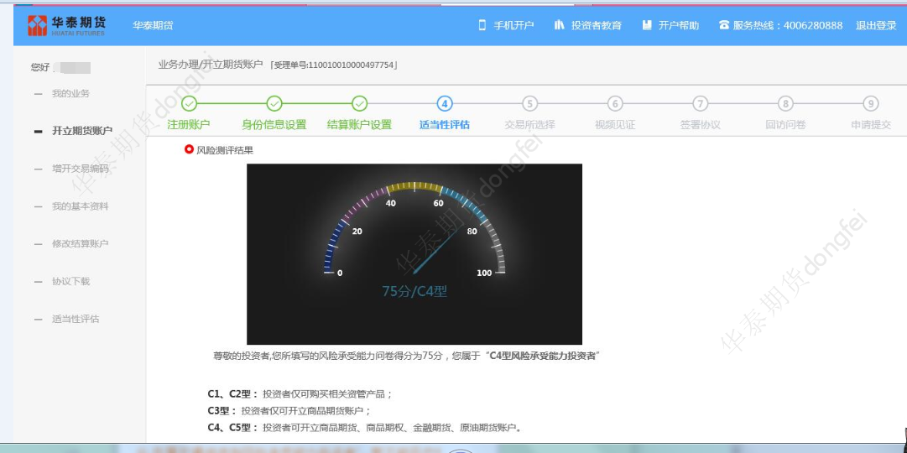Click the checkmark step circle for 身份信息设置
The height and width of the screenshot is (453, 907).
(274, 104)
